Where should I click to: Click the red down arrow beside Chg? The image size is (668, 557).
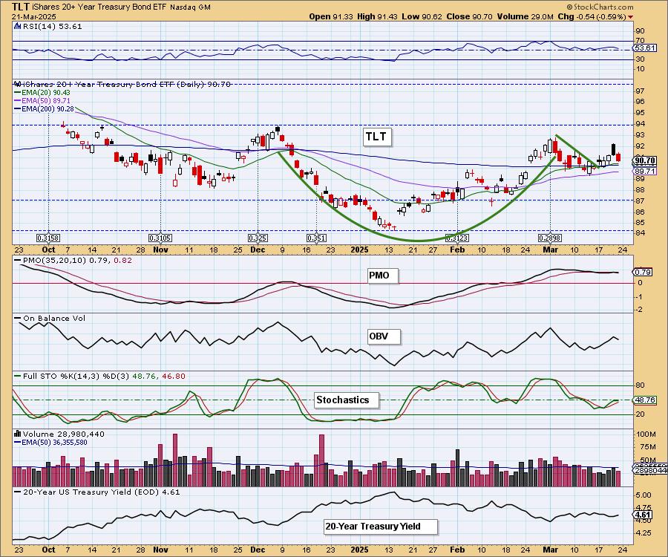(x=630, y=17)
